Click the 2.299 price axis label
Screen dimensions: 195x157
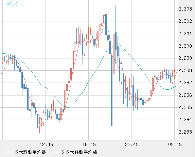[185, 58]
